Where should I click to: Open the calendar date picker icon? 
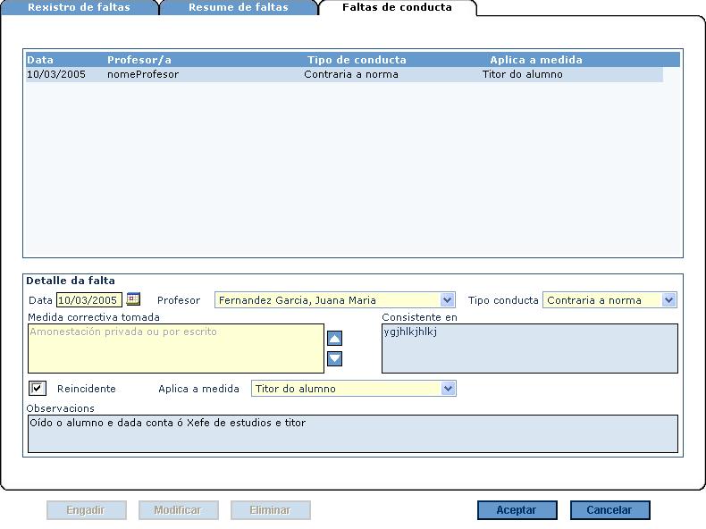click(x=133, y=299)
